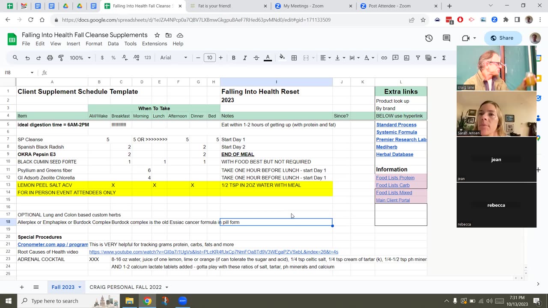Open the text rotation dropdown
The height and width of the screenshot is (308, 548).
pos(369,58)
